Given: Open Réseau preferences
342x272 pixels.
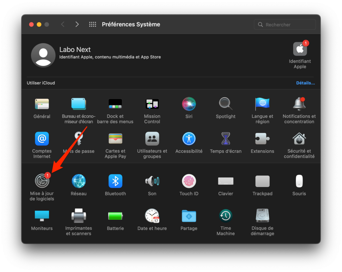Looking at the screenshot, I should coord(78,181).
